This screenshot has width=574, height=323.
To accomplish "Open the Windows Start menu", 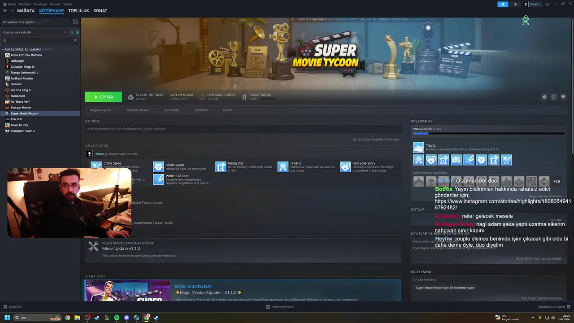I will tap(7, 318).
